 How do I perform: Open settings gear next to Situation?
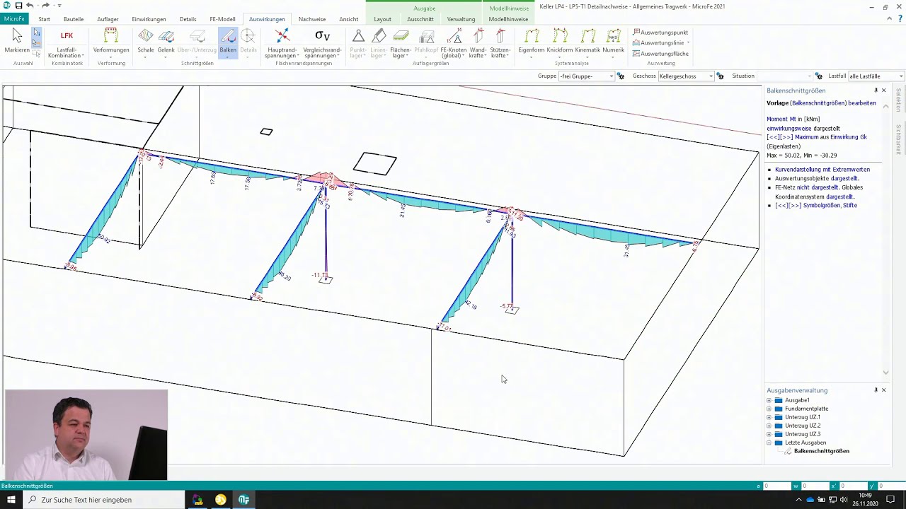818,76
